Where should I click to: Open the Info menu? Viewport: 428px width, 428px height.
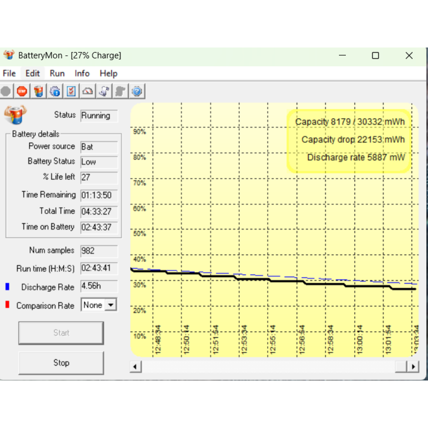(82, 73)
